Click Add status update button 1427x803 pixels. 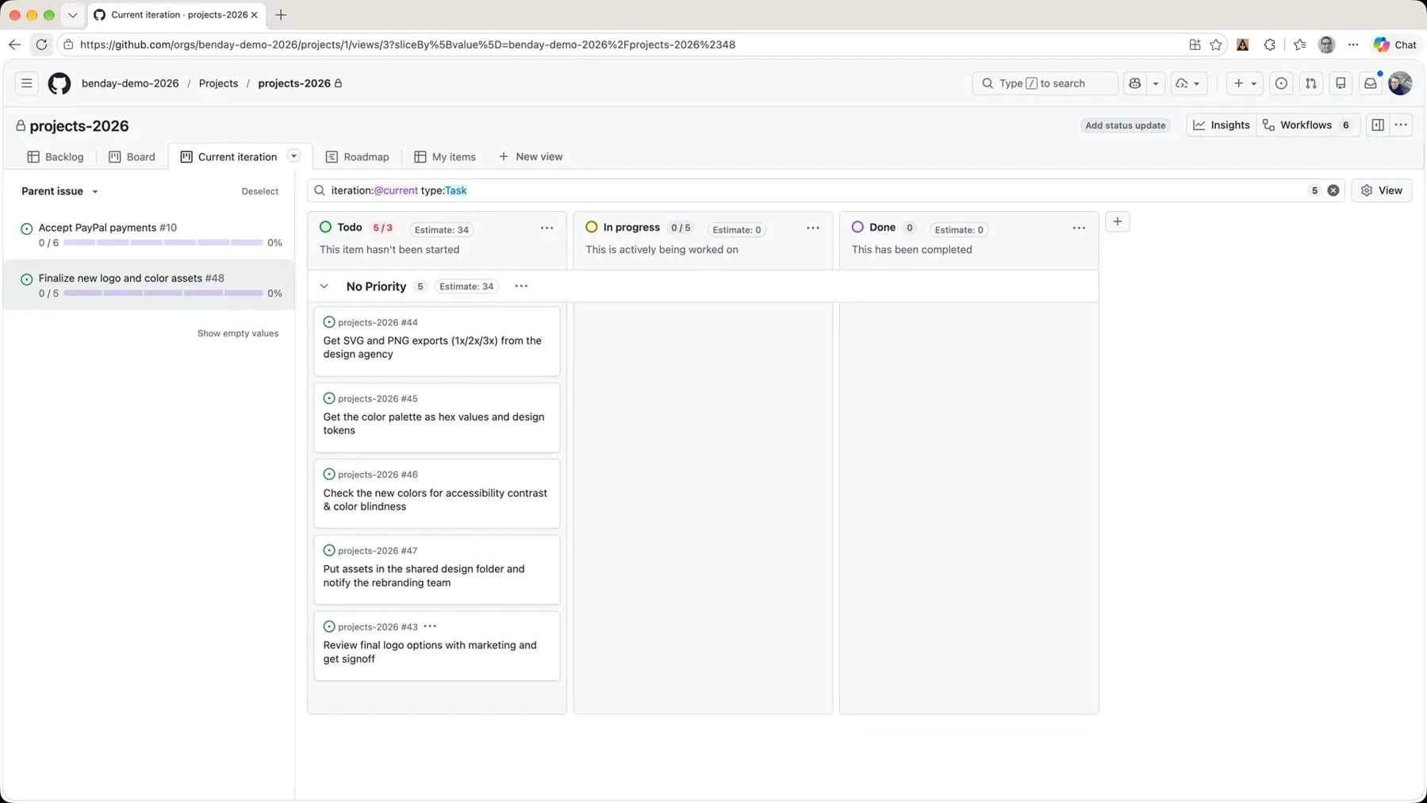(1125, 125)
